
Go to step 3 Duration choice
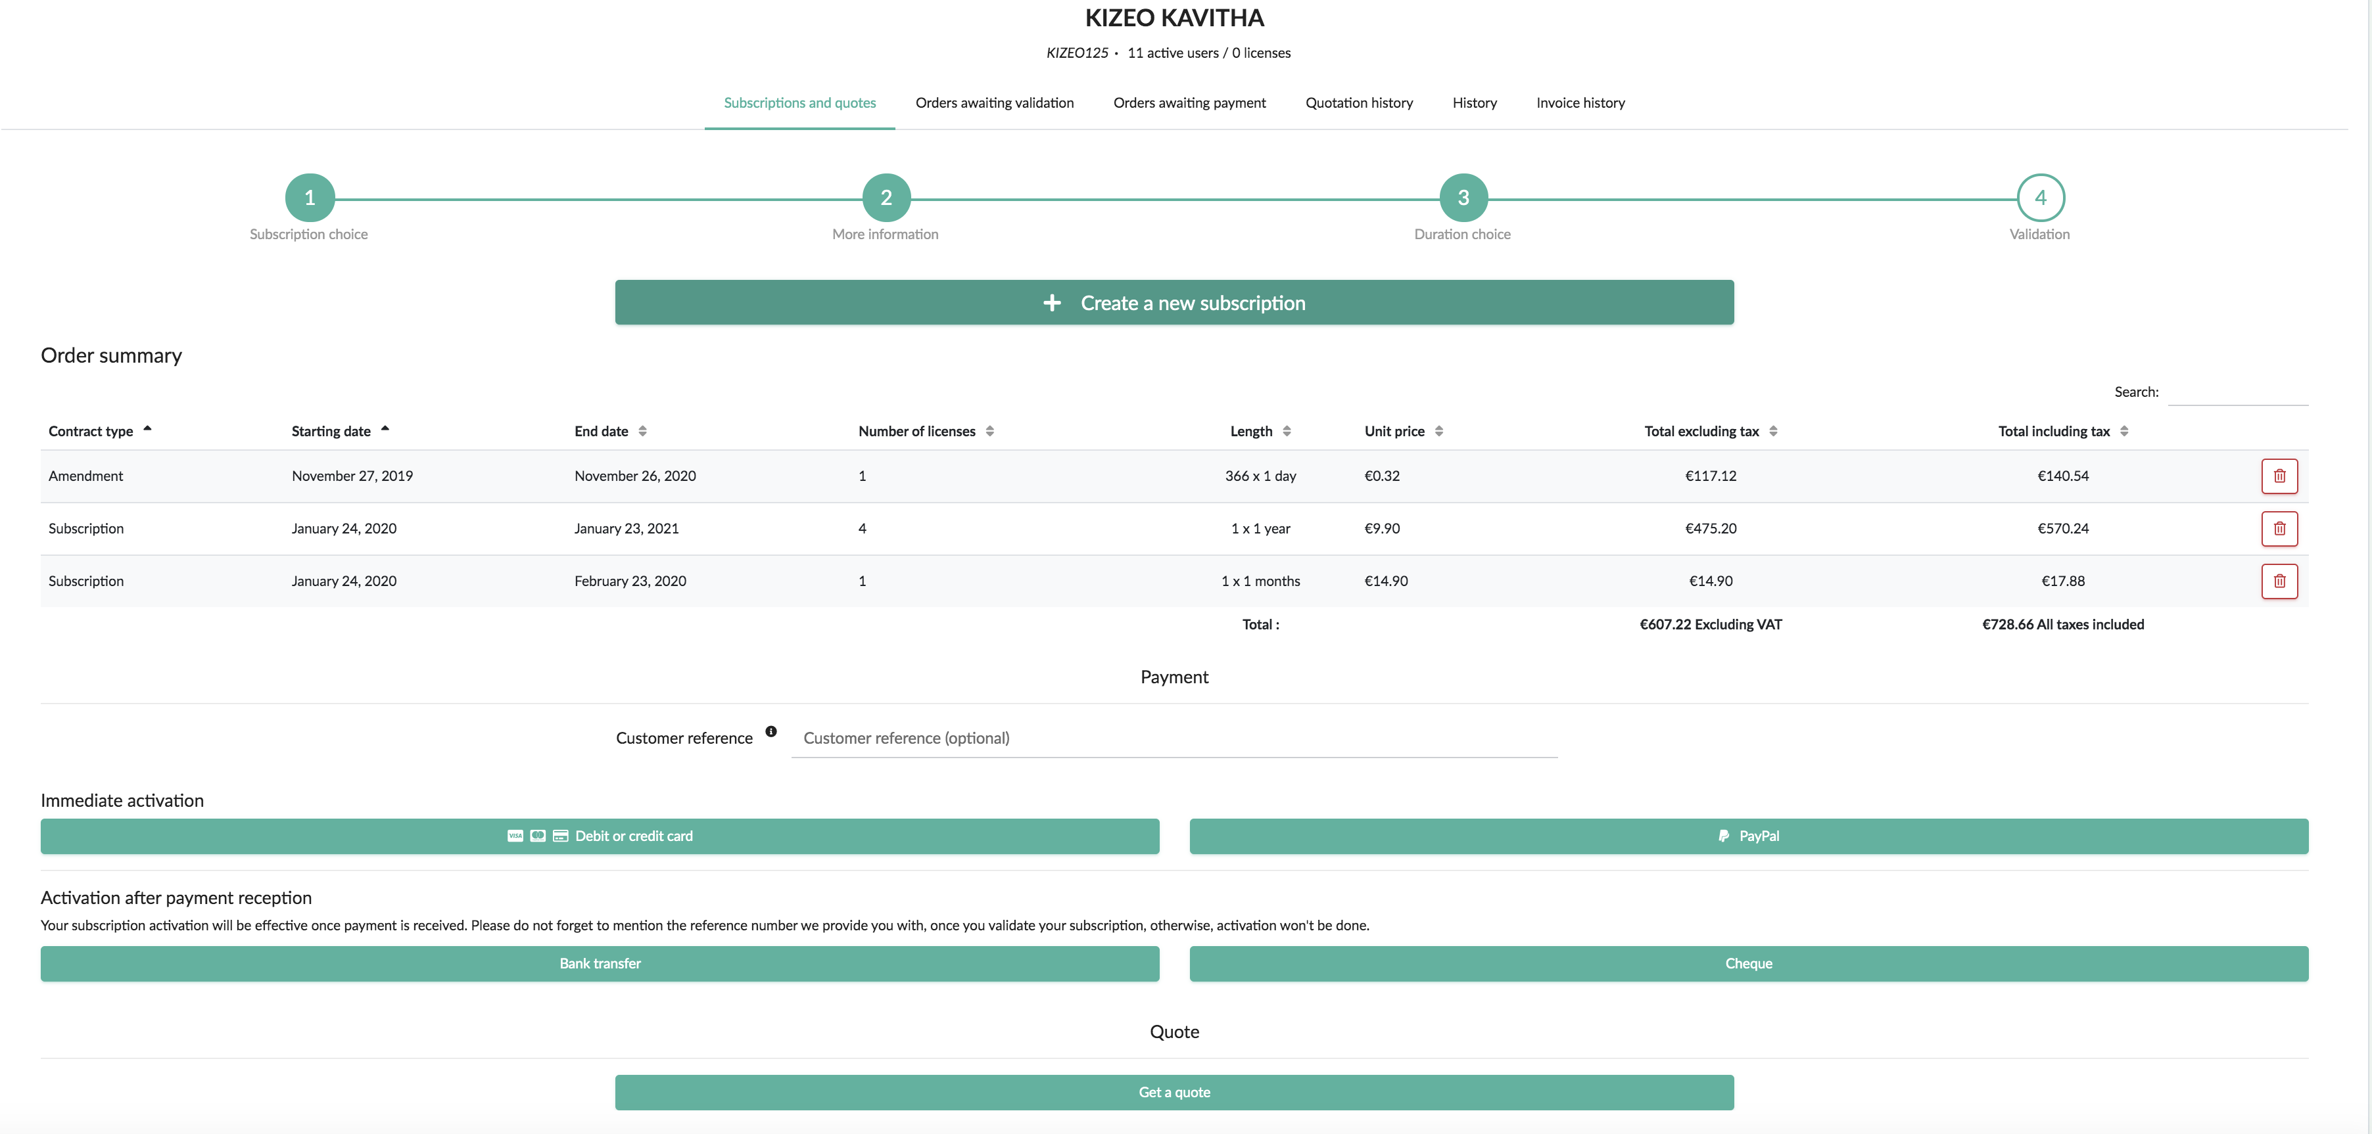click(x=1463, y=197)
